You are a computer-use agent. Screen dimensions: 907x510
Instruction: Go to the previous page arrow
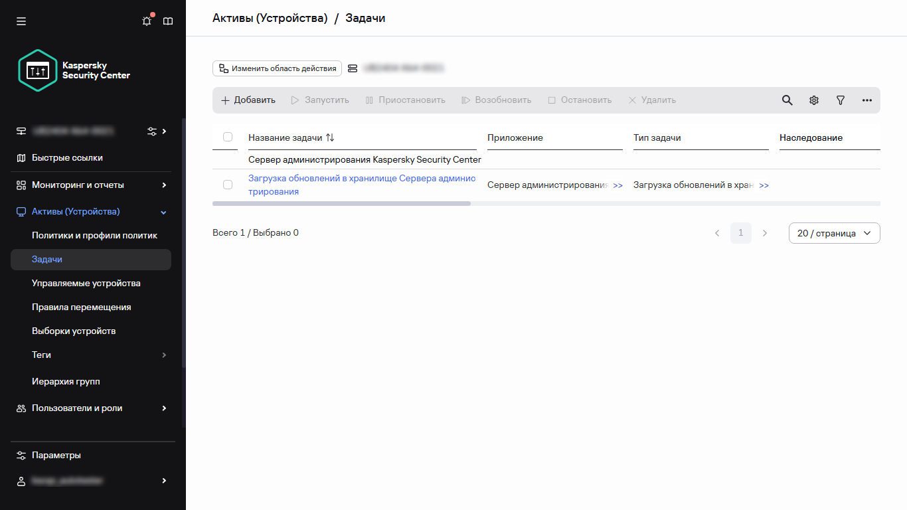point(717,233)
